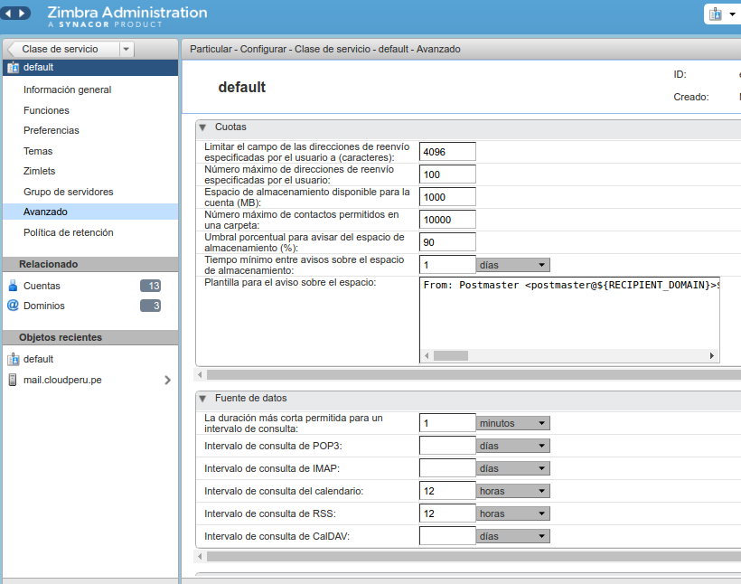Open the días unit dropdown for storage warnings

click(512, 265)
